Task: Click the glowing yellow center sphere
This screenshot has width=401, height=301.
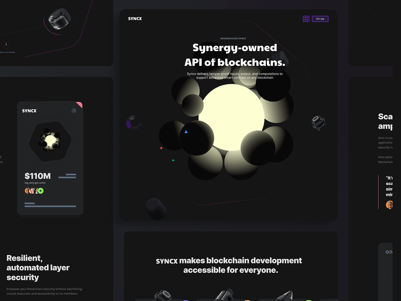Action: (231, 117)
